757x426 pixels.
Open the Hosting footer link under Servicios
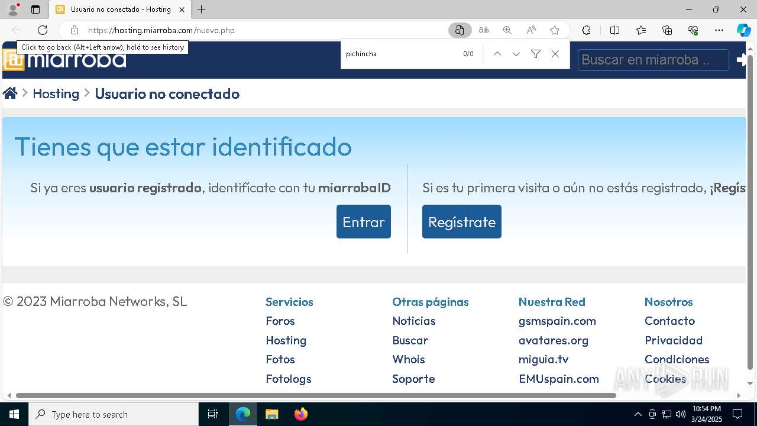pos(286,340)
